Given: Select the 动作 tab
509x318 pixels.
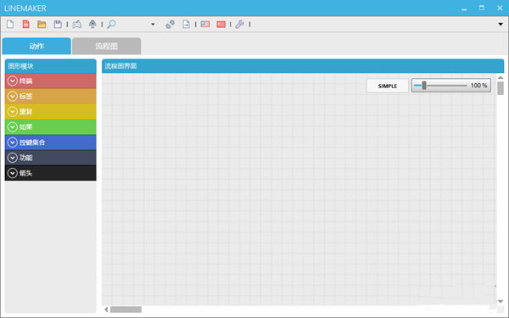Looking at the screenshot, I should tap(36, 46).
